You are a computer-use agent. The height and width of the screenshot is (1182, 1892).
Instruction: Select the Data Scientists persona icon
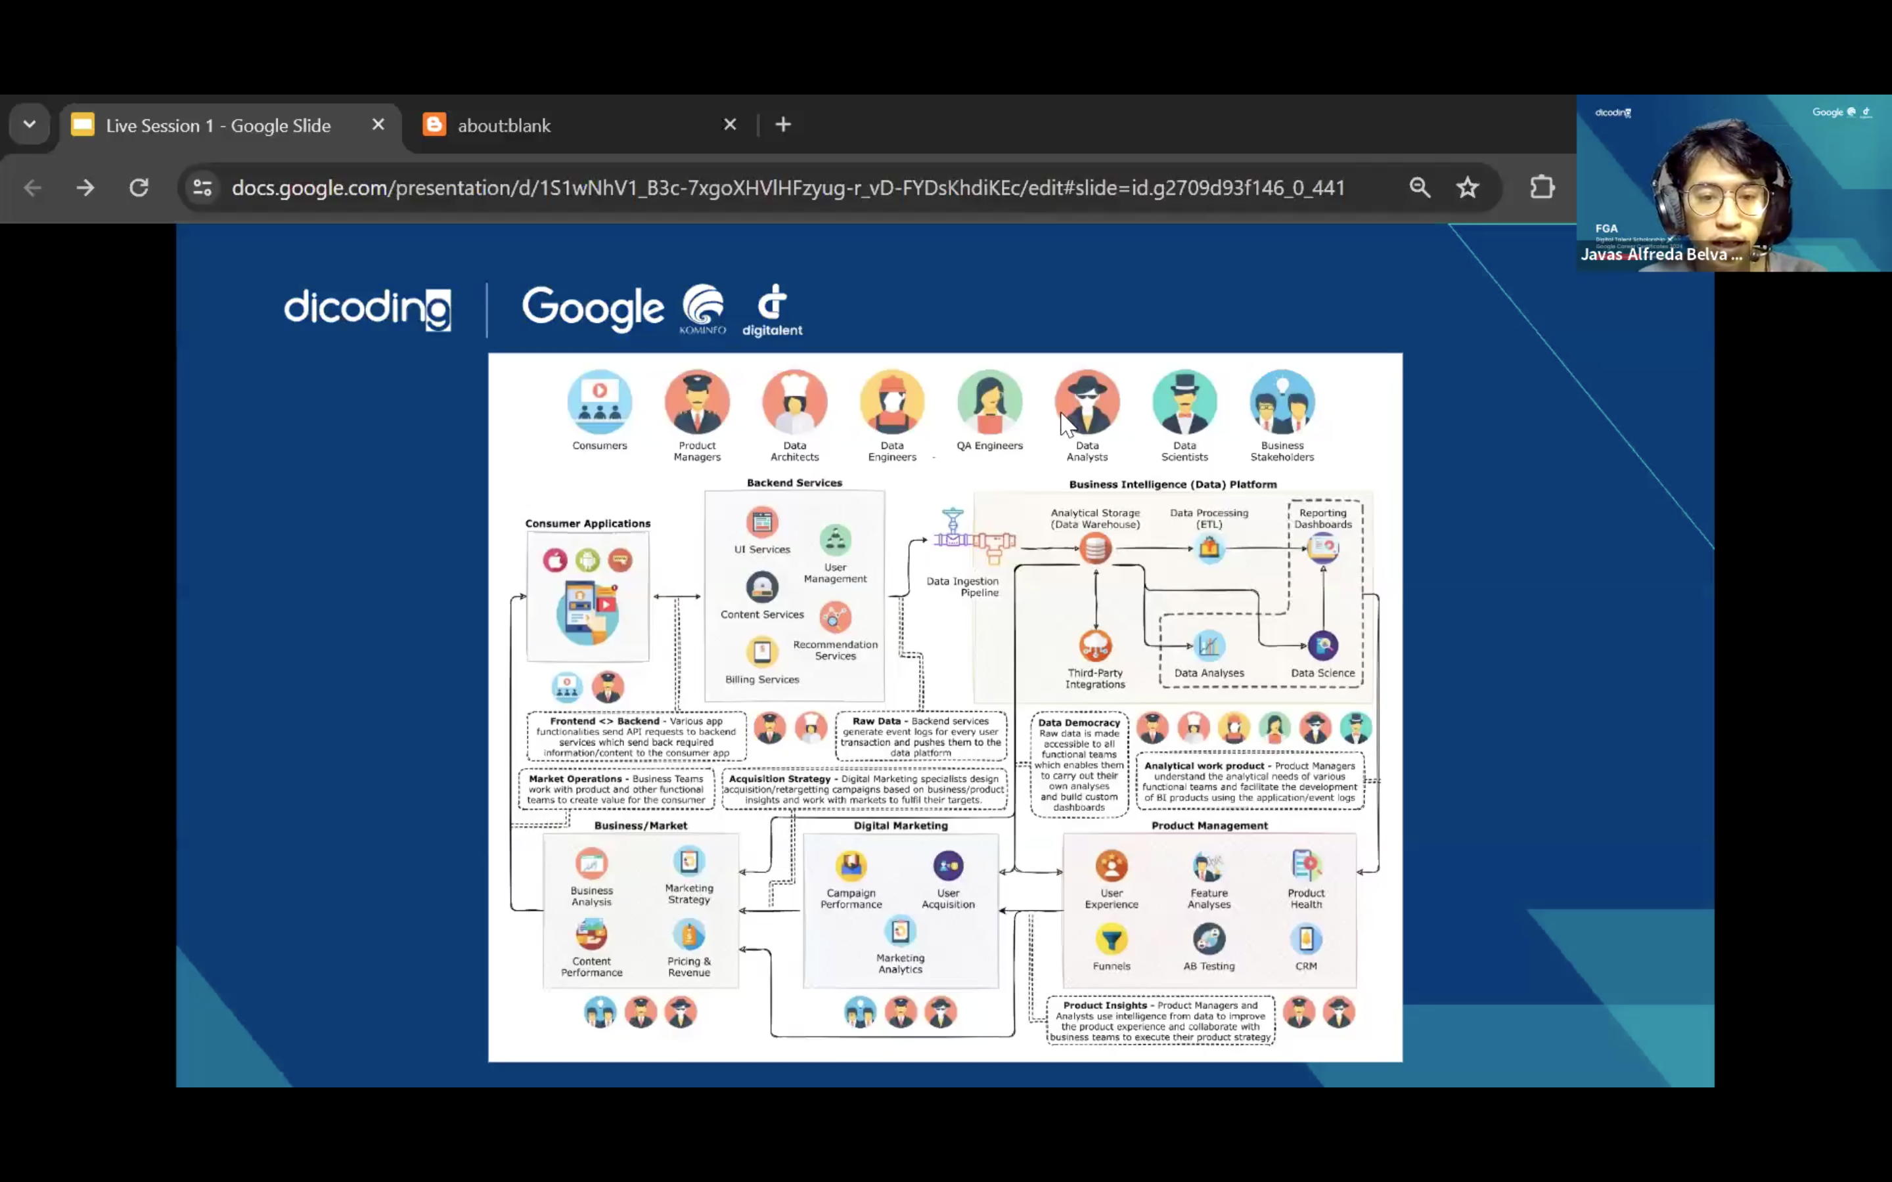pos(1184,402)
